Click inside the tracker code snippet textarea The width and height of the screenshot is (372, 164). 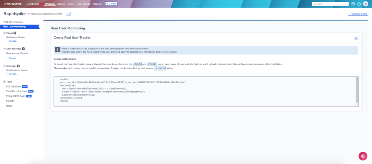206,92
